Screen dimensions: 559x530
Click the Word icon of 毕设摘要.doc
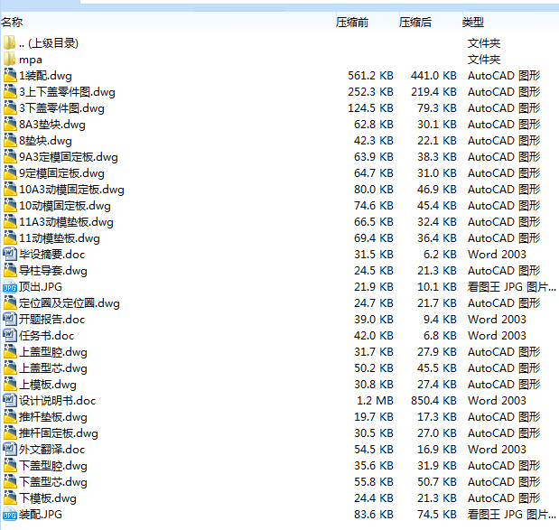point(10,254)
